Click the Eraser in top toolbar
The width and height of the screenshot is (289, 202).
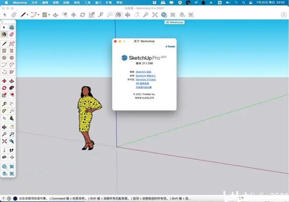coord(14,15)
